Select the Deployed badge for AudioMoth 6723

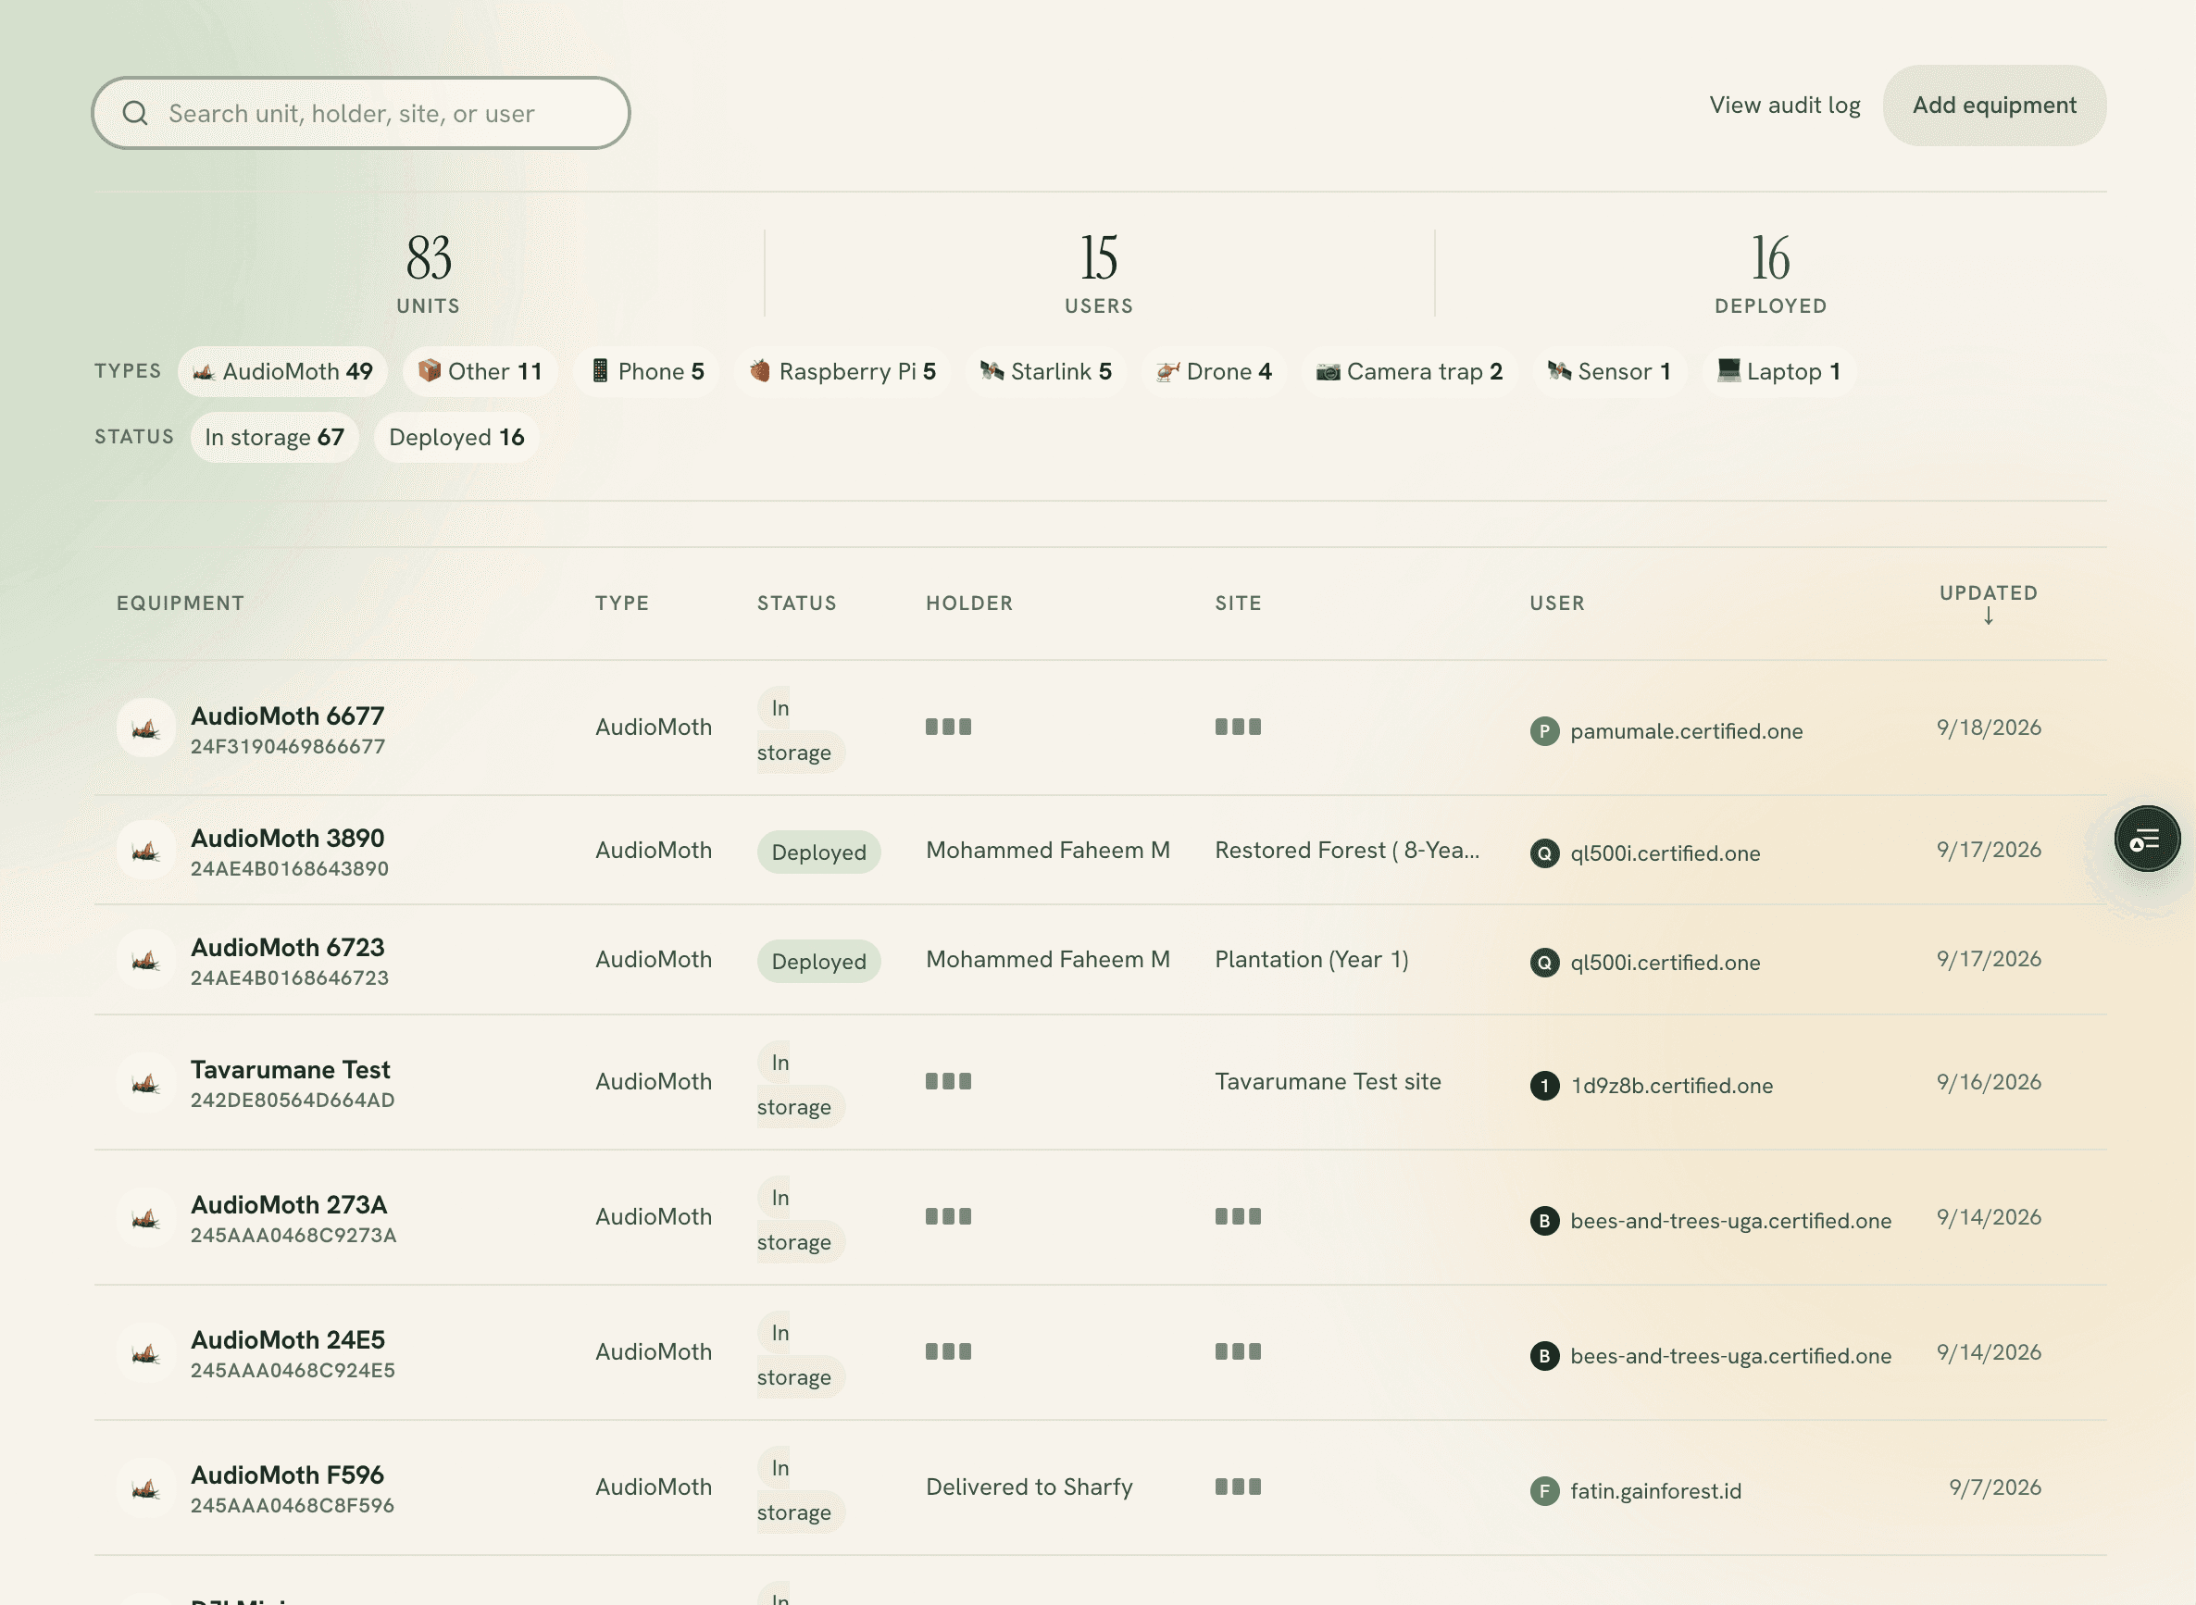[818, 961]
